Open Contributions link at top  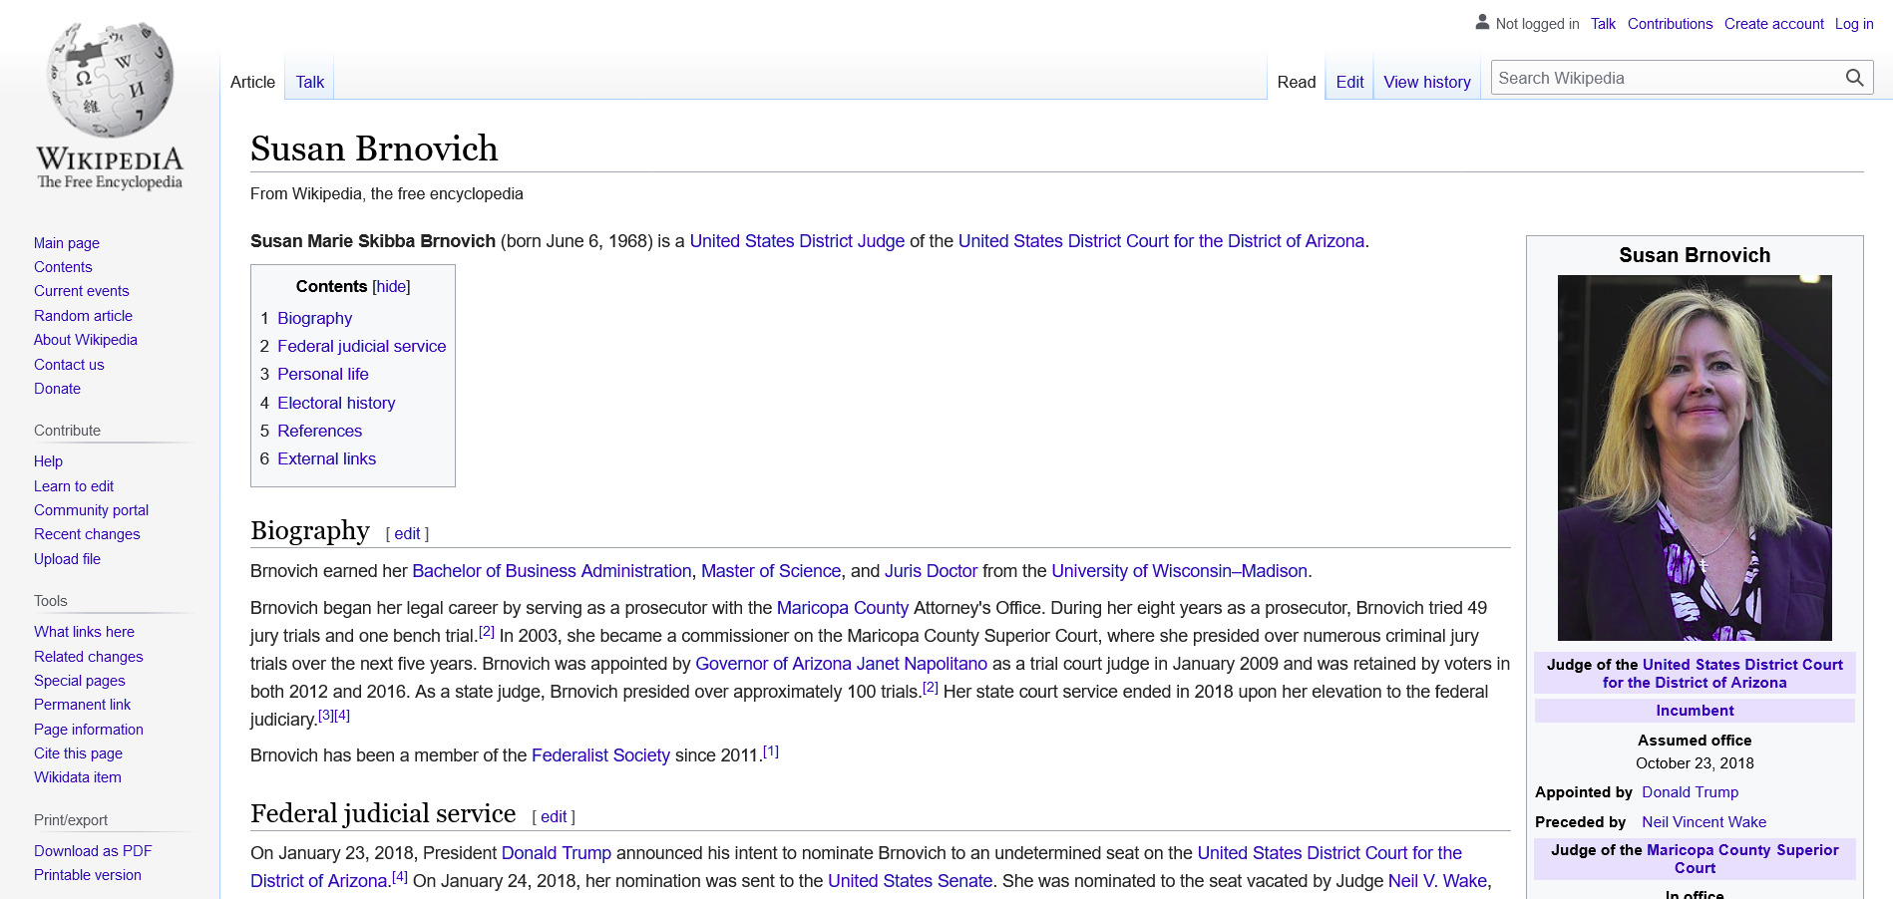[1670, 24]
